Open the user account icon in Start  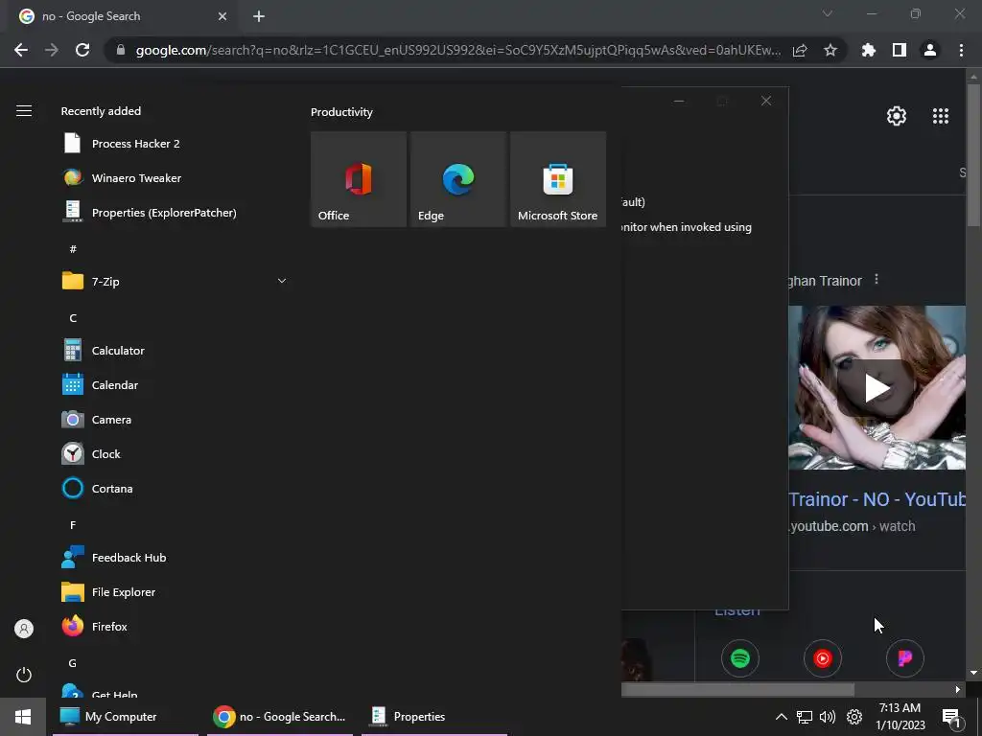[x=24, y=629]
